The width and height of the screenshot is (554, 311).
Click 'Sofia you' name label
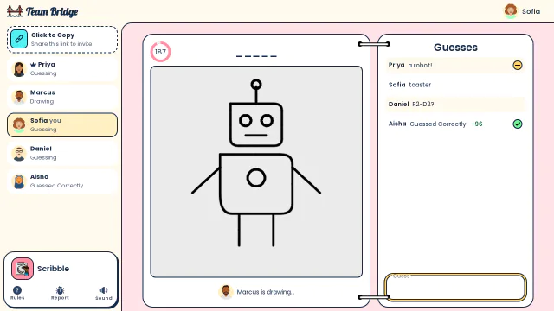pyautogui.click(x=46, y=121)
